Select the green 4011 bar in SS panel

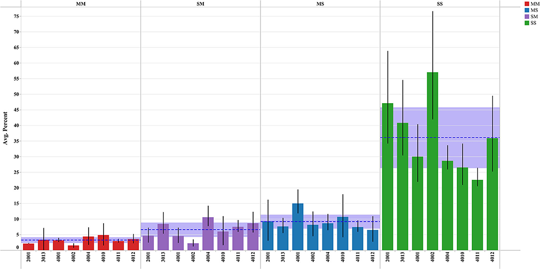pyautogui.click(x=477, y=215)
